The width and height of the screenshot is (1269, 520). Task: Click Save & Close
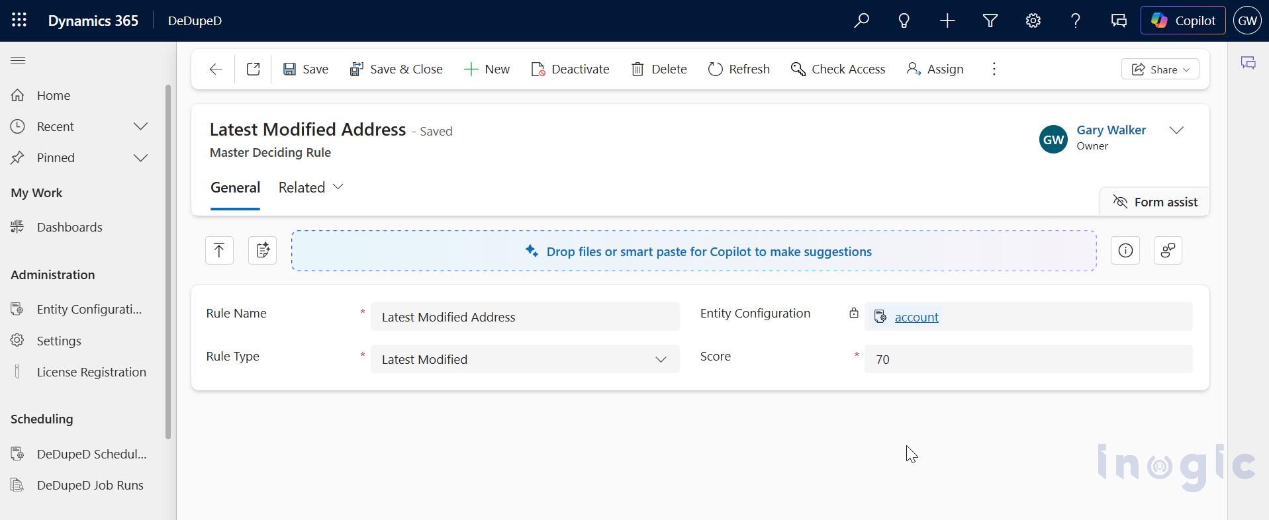click(396, 69)
